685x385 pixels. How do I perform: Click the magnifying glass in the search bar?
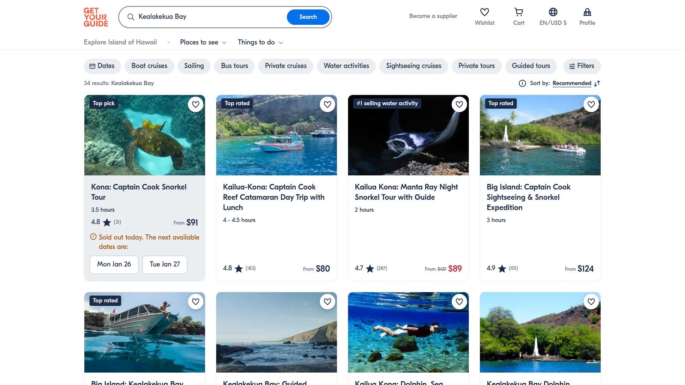[131, 17]
